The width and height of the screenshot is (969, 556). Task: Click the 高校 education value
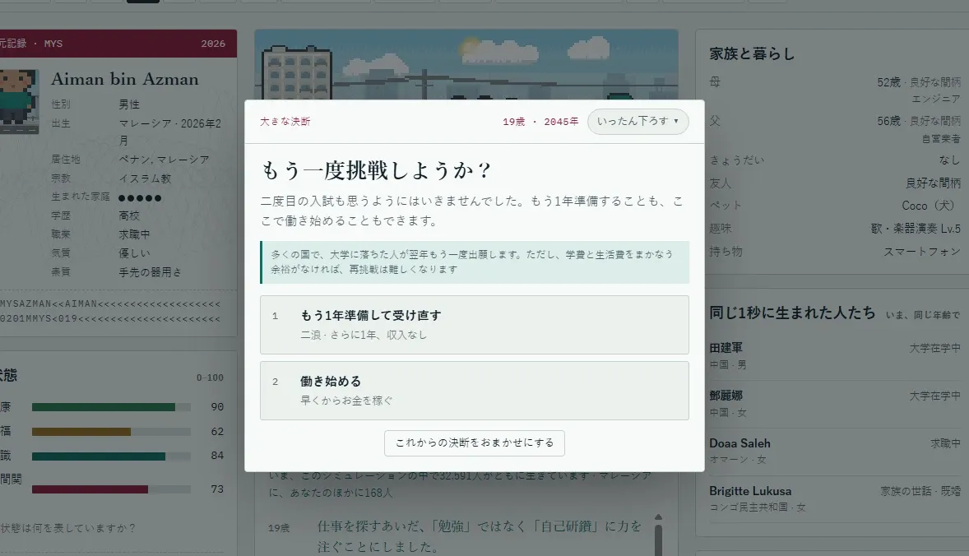coord(129,215)
